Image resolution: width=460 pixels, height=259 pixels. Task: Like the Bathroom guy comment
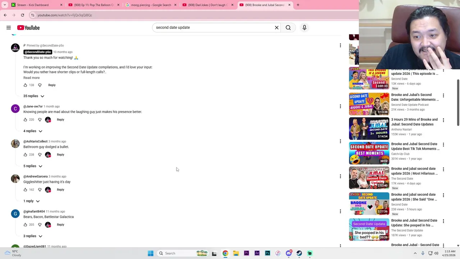25,155
